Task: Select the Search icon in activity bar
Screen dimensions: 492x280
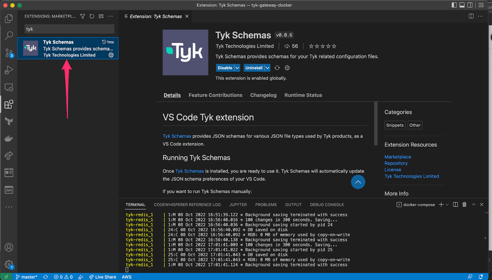Action: tap(9, 36)
